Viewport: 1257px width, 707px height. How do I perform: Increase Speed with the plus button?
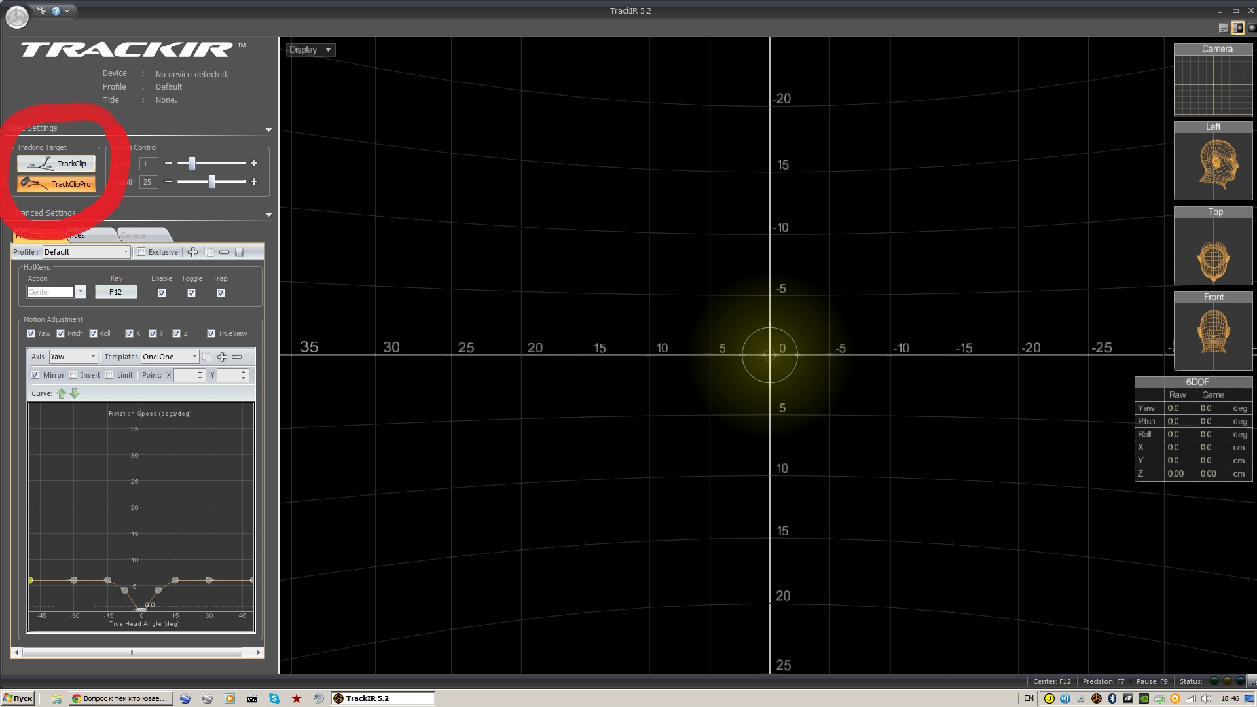254,163
